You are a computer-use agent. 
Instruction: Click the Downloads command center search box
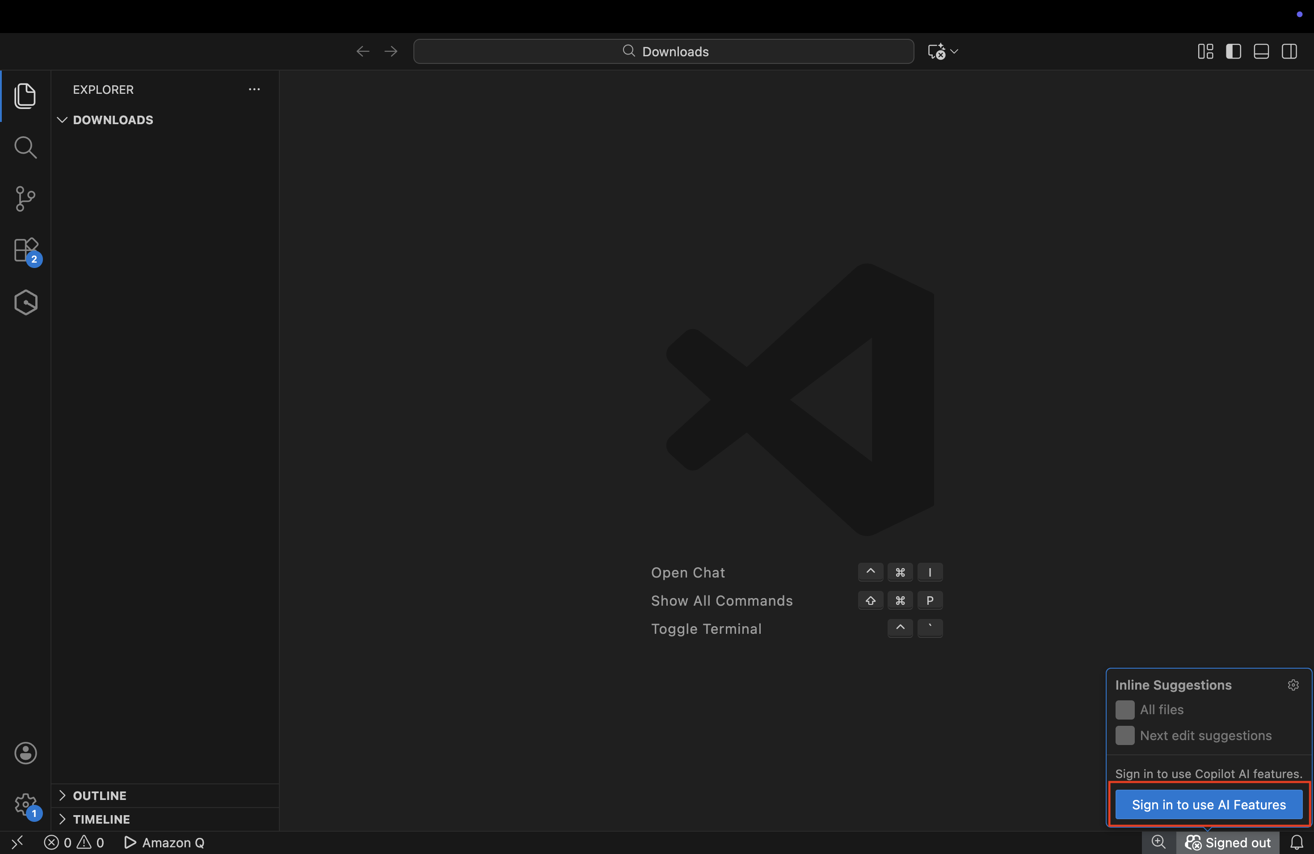point(664,51)
